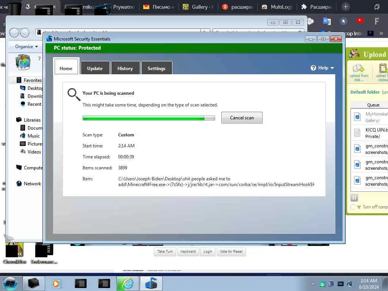
Task: Click the YouTube extension icon
Action: 360,21
